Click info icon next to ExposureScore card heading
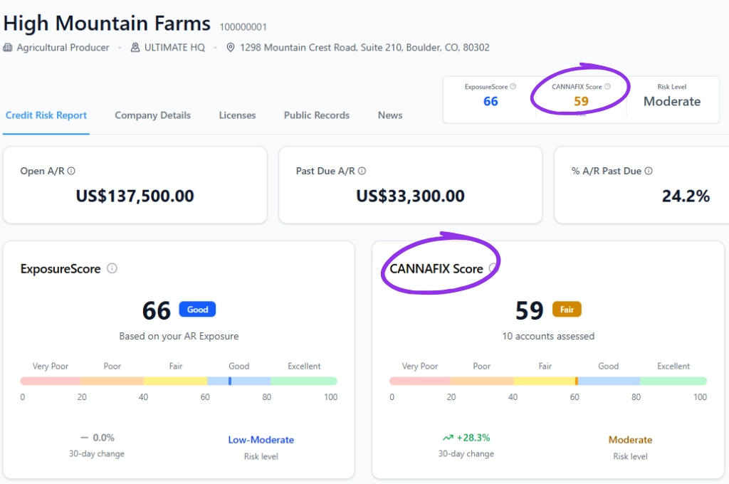Viewport: 729px width, 484px height. (112, 268)
